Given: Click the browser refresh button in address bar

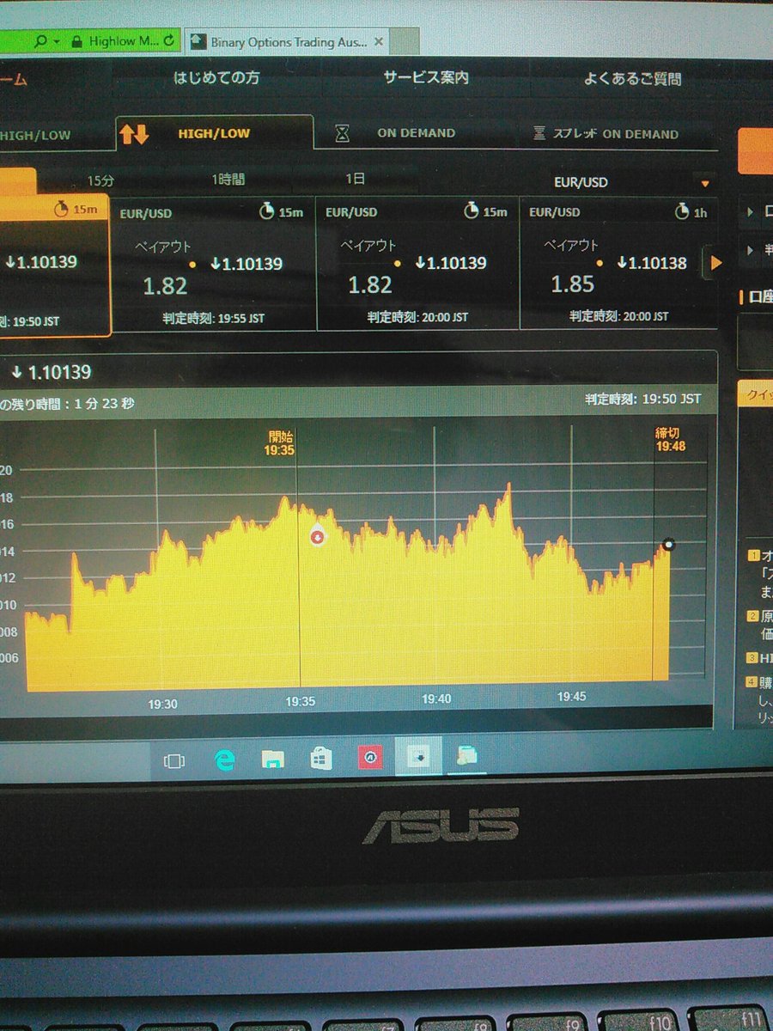Looking at the screenshot, I should [168, 40].
